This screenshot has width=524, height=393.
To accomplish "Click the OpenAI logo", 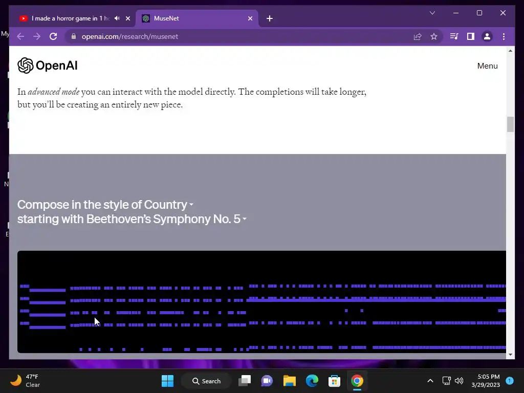I will [48, 65].
